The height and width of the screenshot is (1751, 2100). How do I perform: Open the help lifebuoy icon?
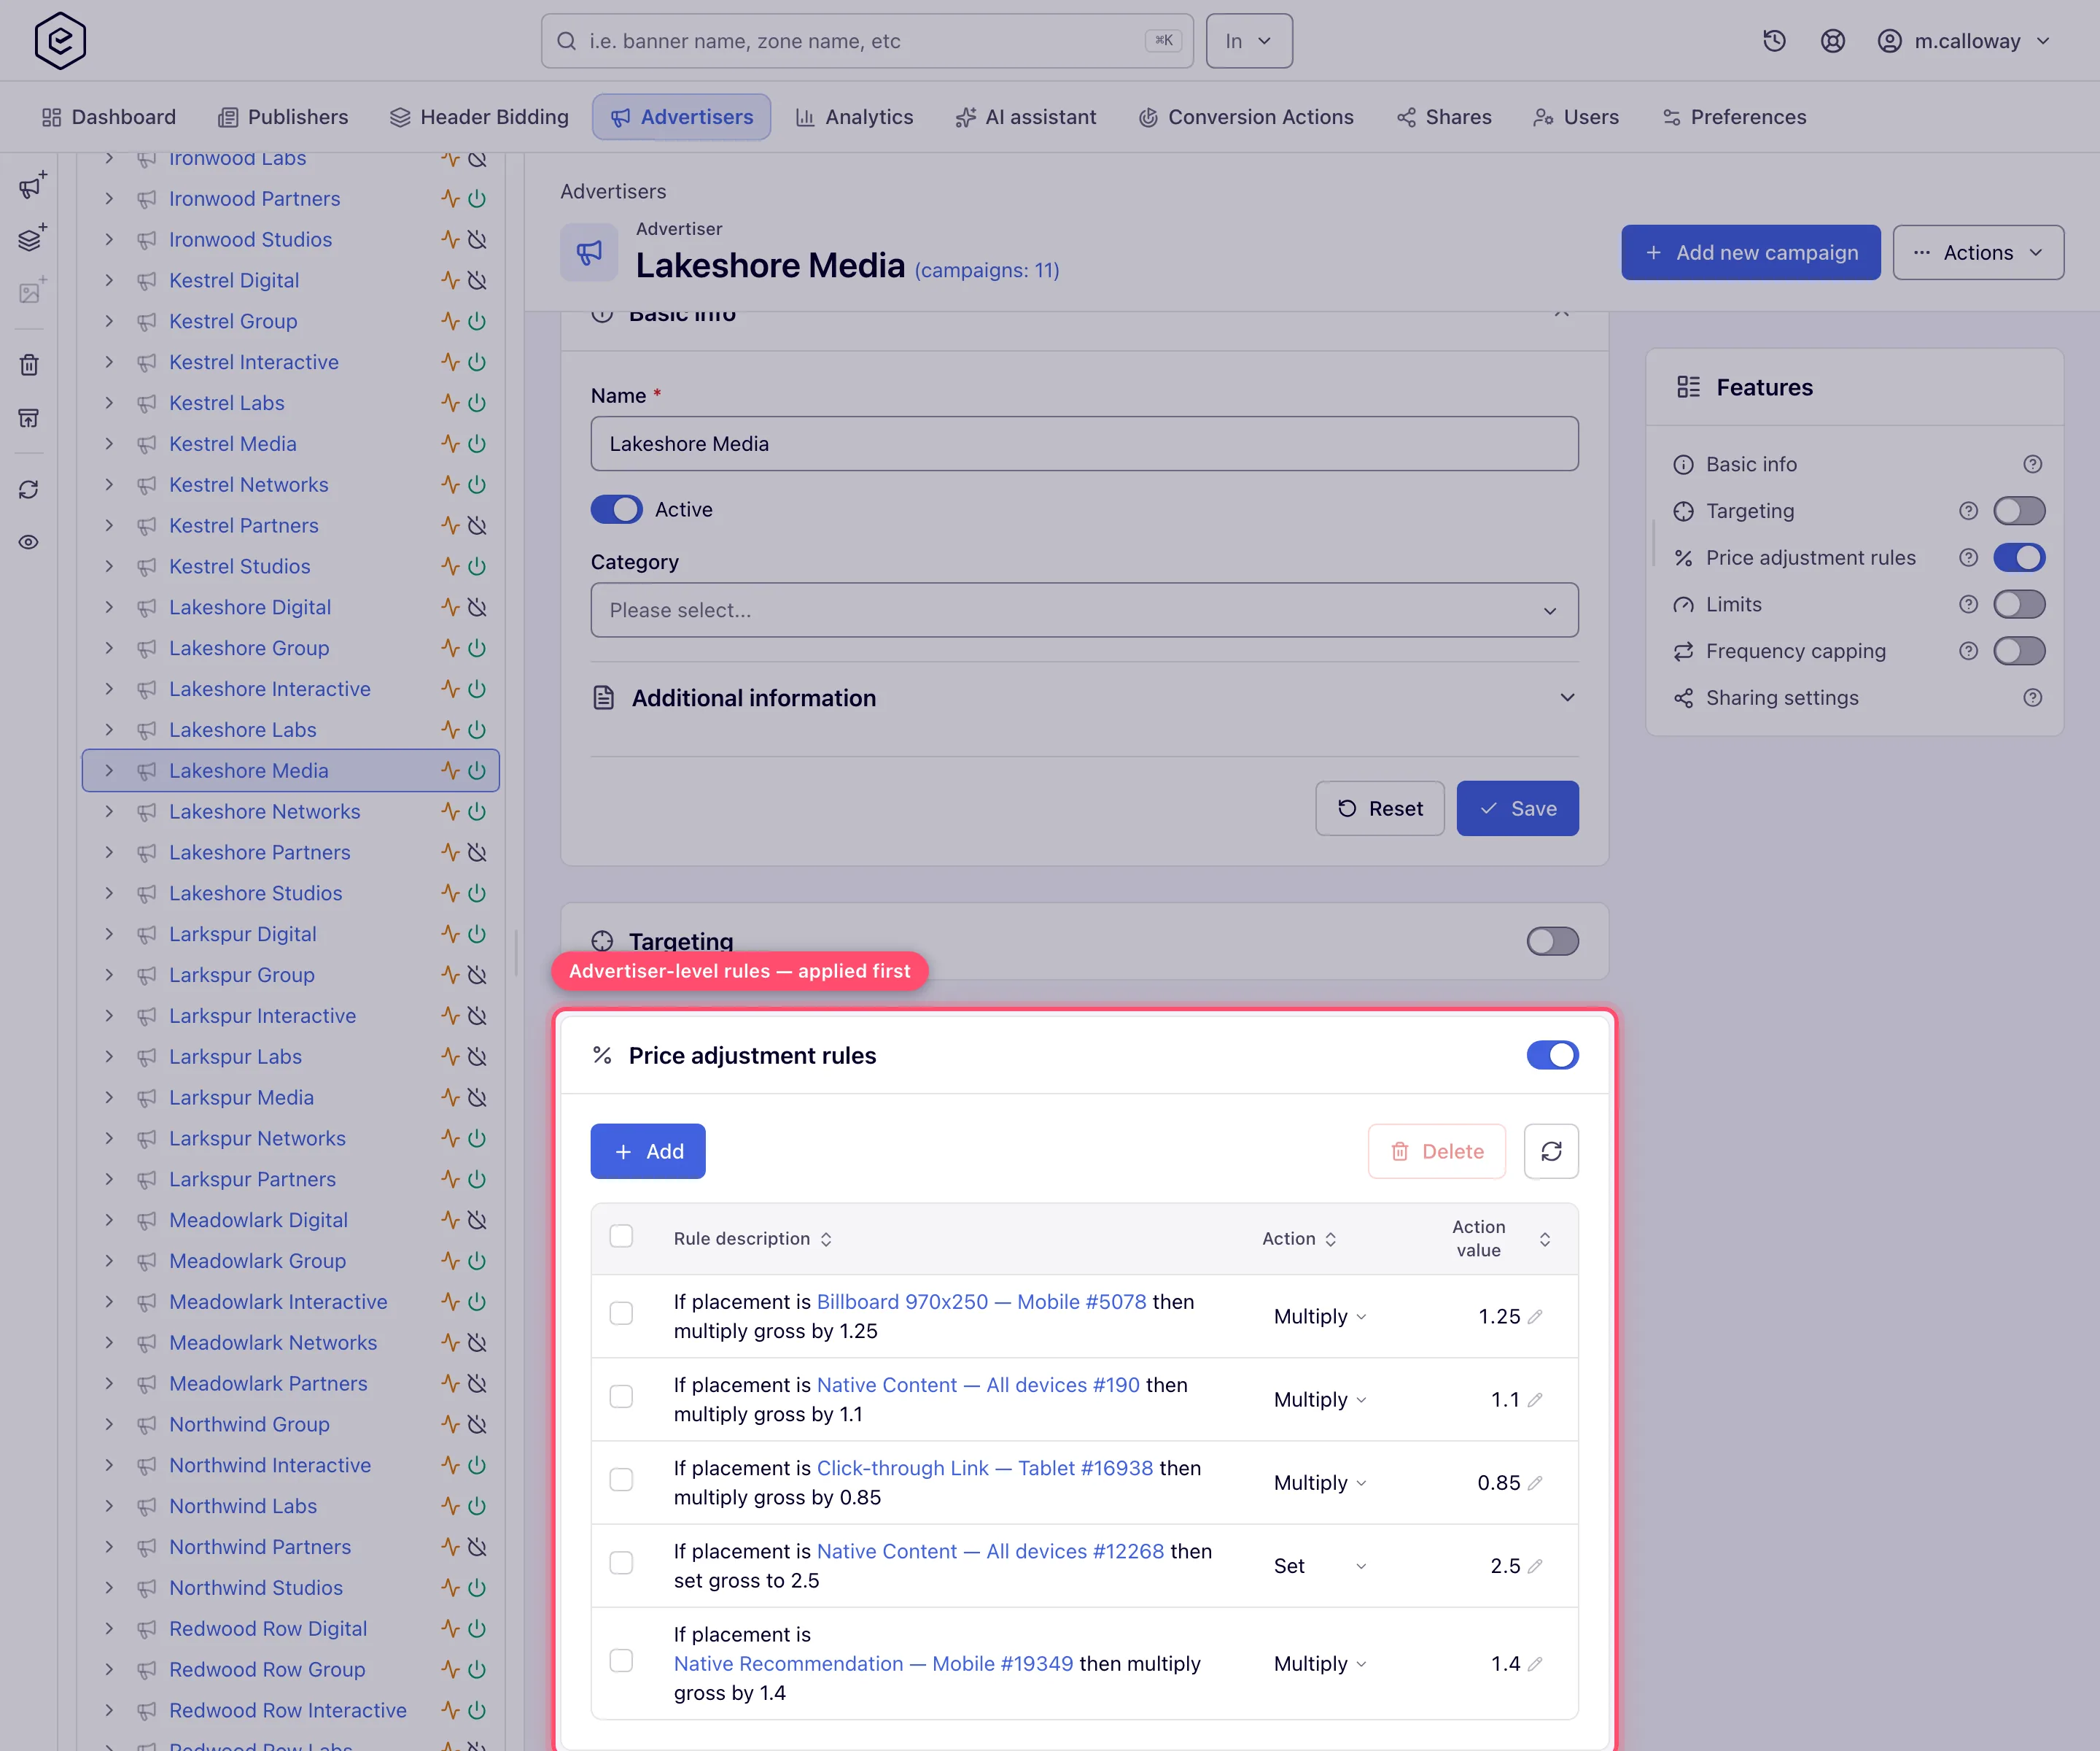click(x=1832, y=41)
